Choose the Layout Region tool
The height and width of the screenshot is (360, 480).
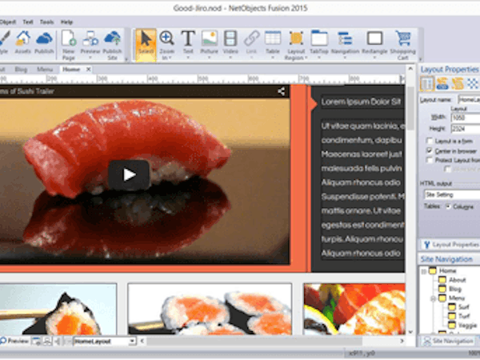[x=296, y=46]
